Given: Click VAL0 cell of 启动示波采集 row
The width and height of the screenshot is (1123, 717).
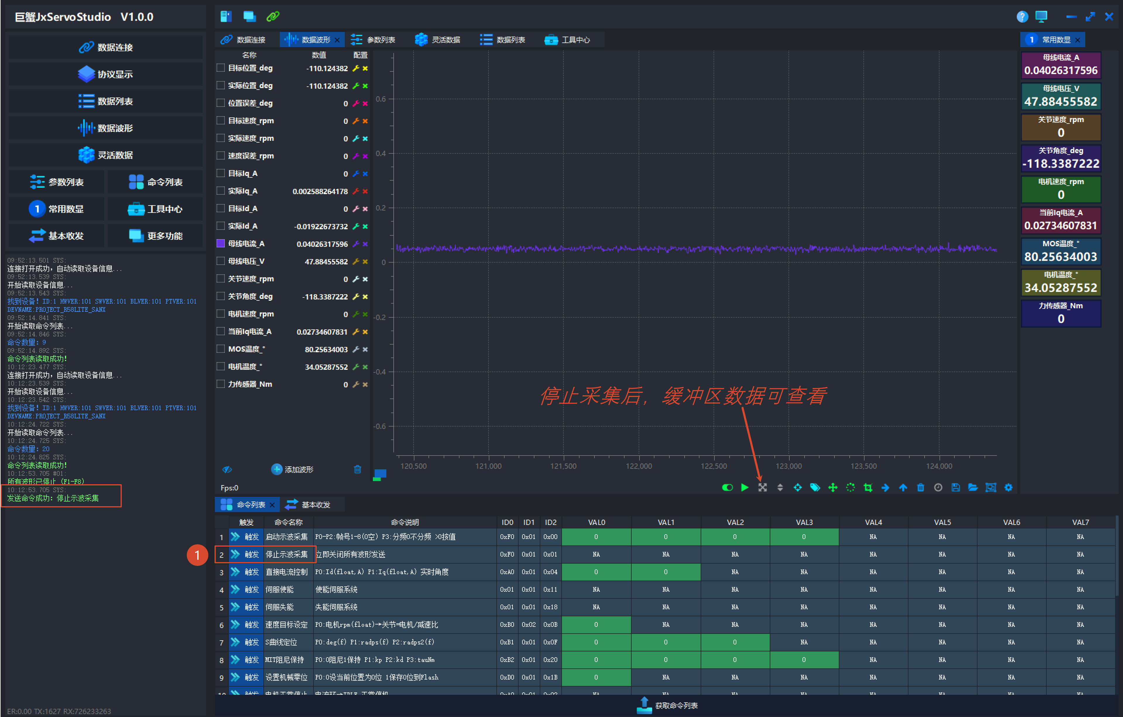Looking at the screenshot, I should click(596, 537).
